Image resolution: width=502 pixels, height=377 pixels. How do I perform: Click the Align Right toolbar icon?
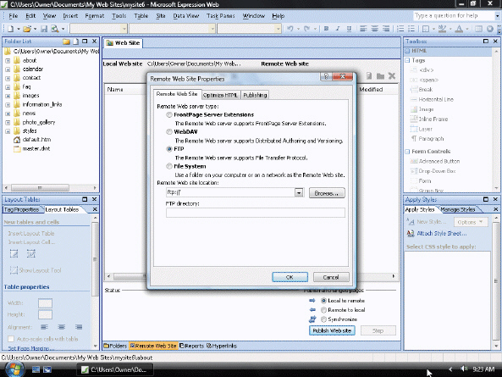386,29
